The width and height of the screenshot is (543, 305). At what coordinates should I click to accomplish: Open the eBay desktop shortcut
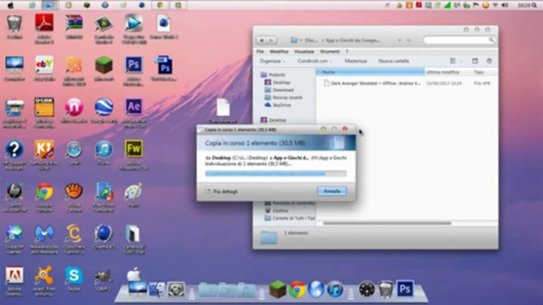44,65
